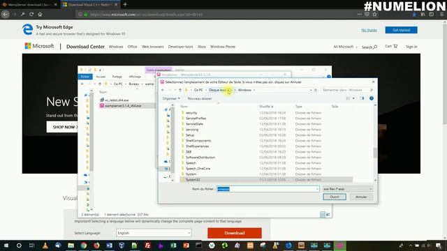Open Firefox from the taskbar
Image resolution: width=447 pixels, height=251 pixels.
[96, 245]
